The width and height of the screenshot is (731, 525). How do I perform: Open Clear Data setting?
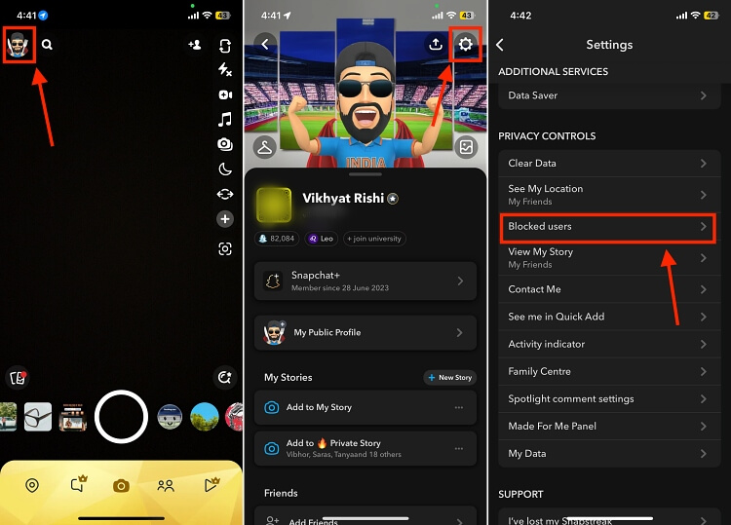point(609,163)
